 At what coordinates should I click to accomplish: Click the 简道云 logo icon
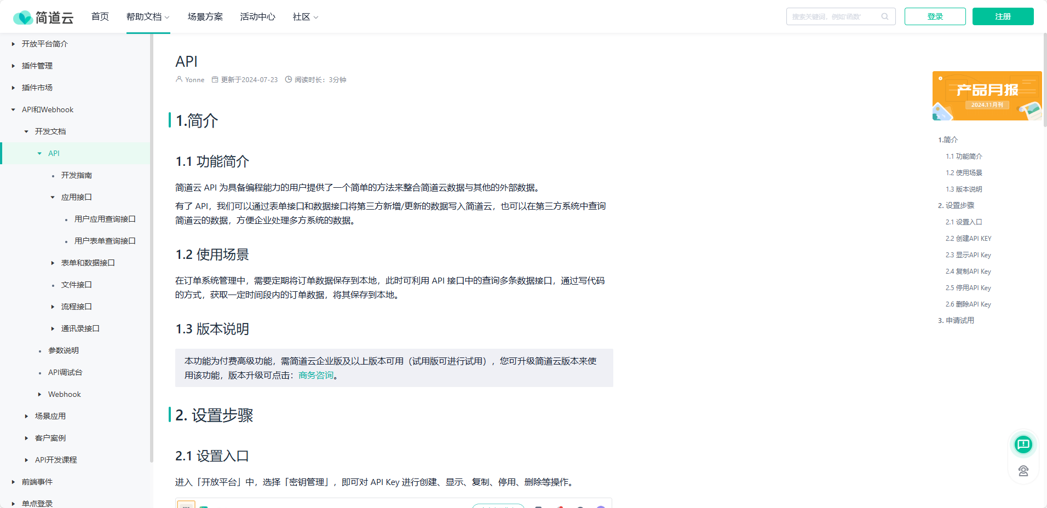(22, 18)
